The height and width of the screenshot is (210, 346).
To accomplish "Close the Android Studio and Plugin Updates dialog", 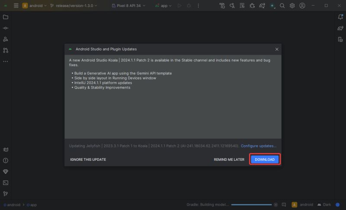I will pos(277,49).
